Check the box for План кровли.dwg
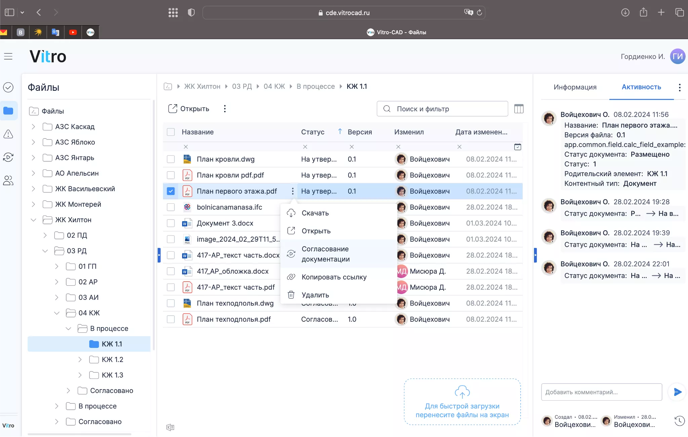This screenshot has height=437, width=688. click(x=171, y=159)
